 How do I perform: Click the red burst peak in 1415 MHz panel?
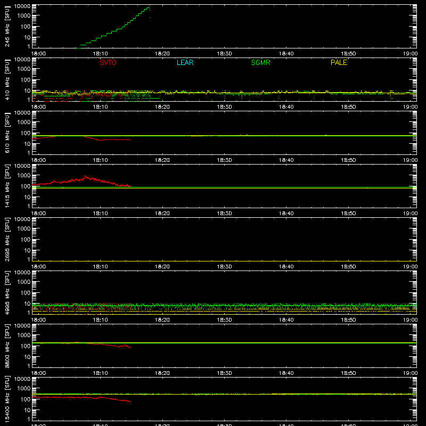coord(86,177)
